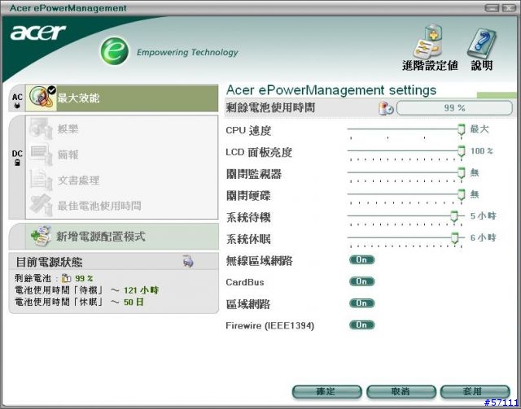The image size is (521, 409).
Task: Click the AC power plug icon
Action: pyautogui.click(x=17, y=106)
